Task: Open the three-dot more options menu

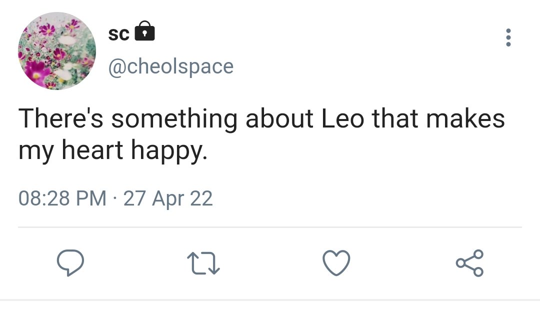Action: (508, 38)
